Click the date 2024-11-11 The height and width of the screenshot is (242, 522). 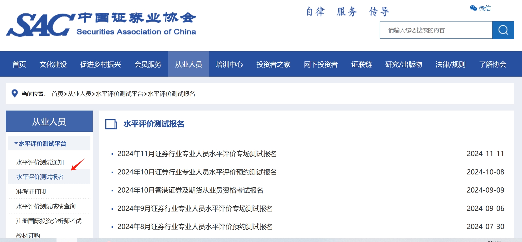(x=485, y=154)
